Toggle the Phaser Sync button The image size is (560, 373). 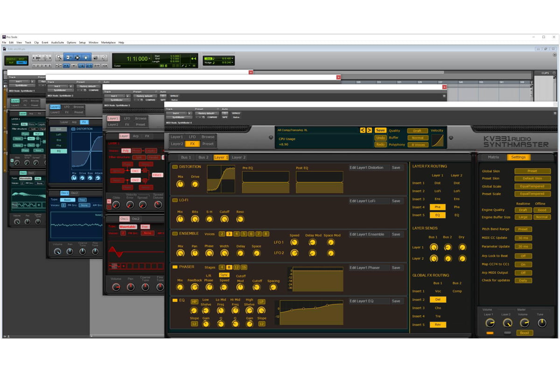224,275
